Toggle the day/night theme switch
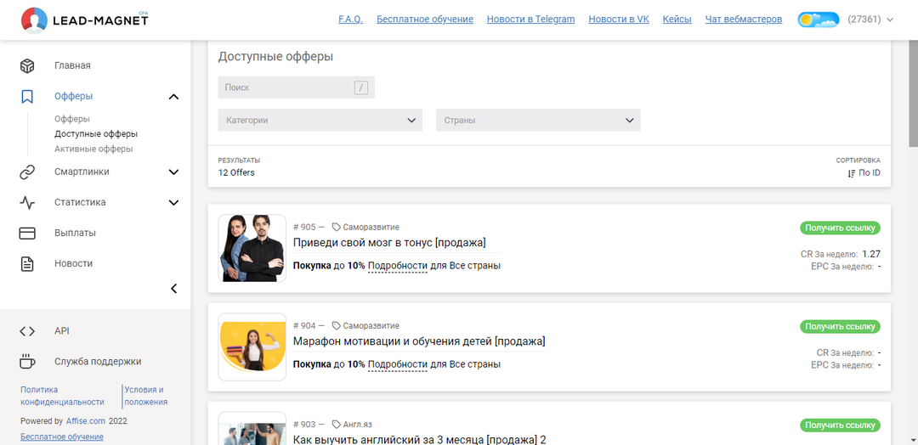This screenshot has width=918, height=445. click(818, 20)
